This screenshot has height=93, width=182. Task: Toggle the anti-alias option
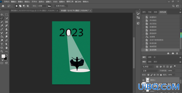50,6
